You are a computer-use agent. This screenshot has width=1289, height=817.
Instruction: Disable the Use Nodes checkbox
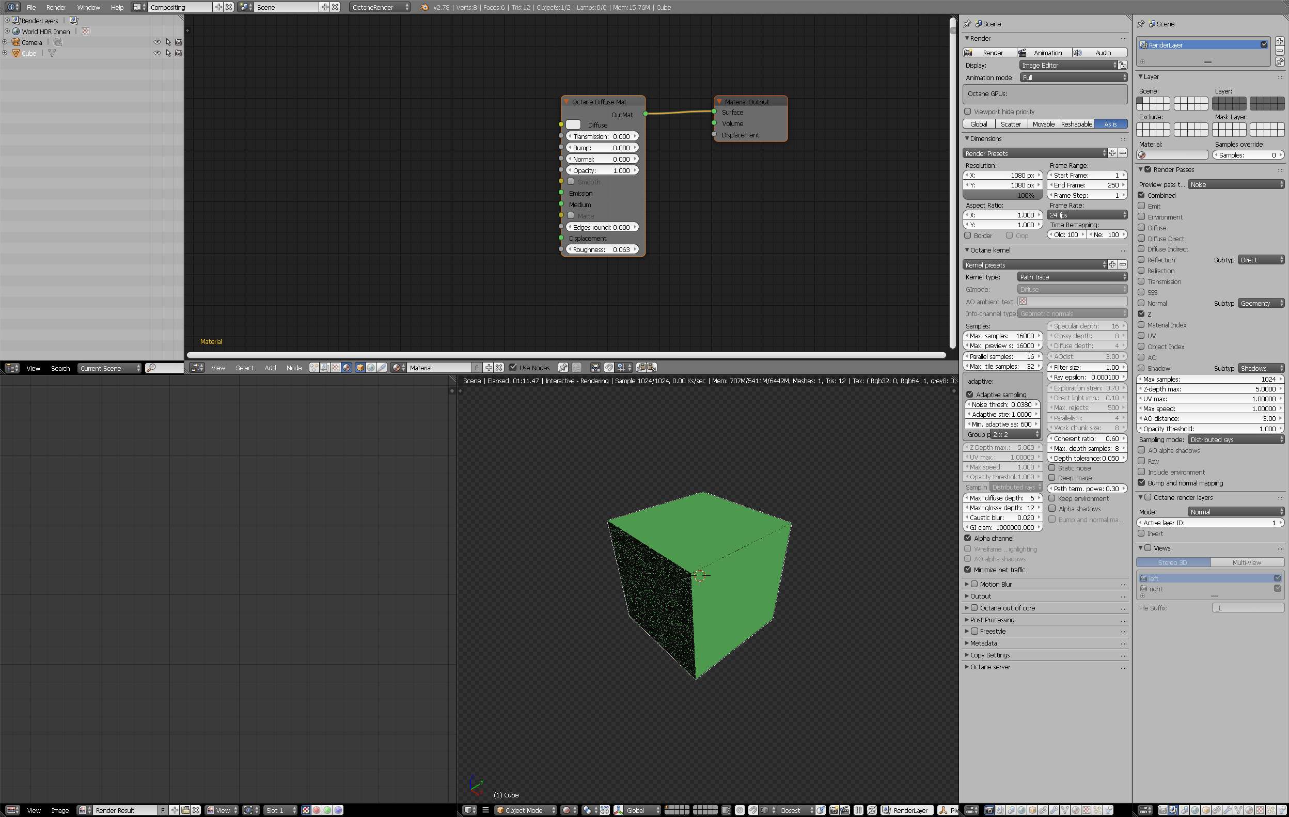pyautogui.click(x=513, y=368)
